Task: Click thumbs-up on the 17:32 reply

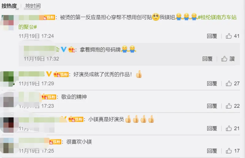Action: click(x=224, y=59)
